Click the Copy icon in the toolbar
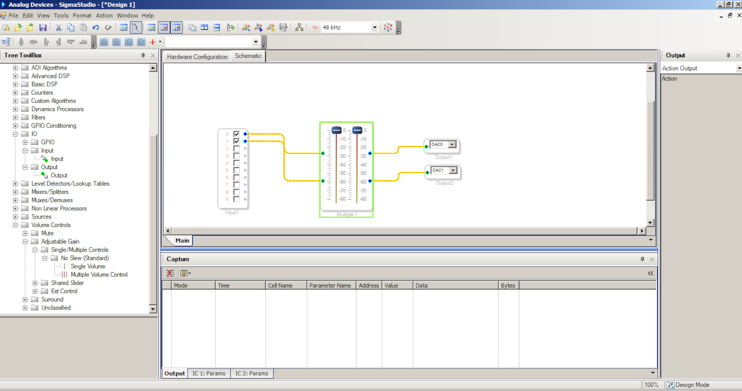The height and width of the screenshot is (391, 742). coord(71,27)
